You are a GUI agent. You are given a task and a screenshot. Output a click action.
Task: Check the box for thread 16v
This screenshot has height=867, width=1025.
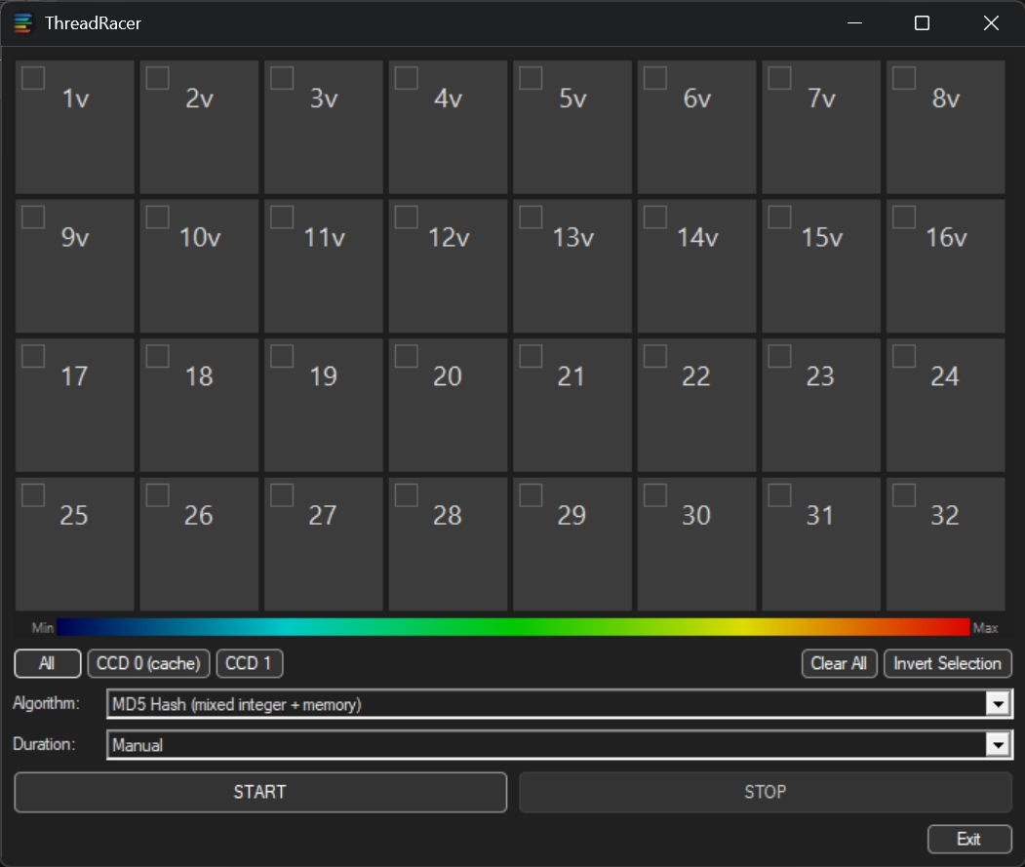(x=904, y=217)
